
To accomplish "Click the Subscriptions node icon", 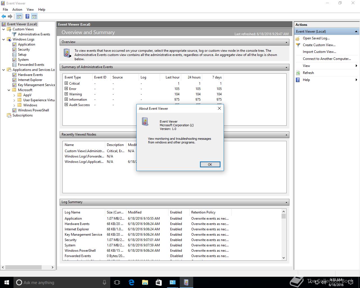I will (x=9, y=115).
